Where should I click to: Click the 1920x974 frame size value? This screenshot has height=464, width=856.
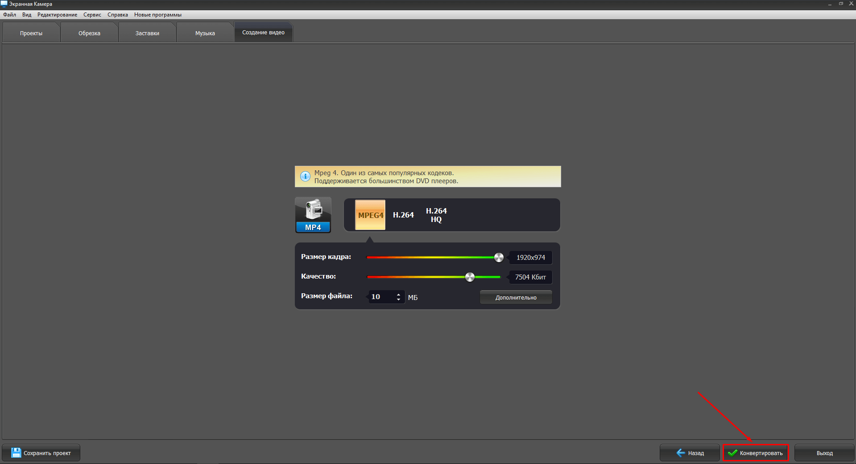[531, 257]
